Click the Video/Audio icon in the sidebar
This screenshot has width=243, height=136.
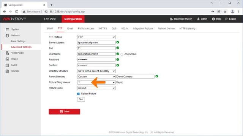coord(7,53)
